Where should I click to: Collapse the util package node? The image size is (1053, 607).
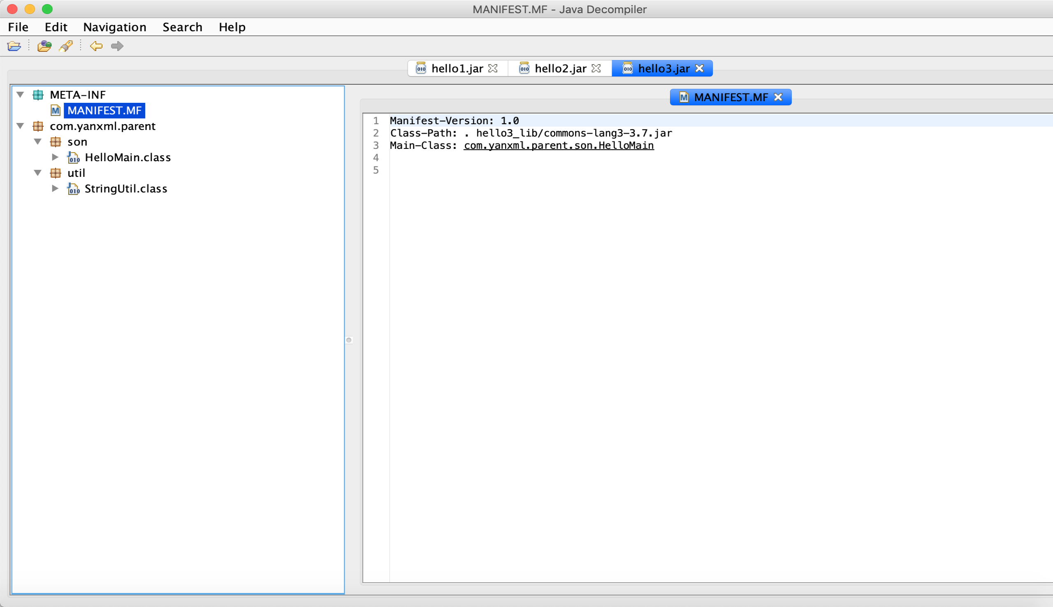(x=37, y=173)
